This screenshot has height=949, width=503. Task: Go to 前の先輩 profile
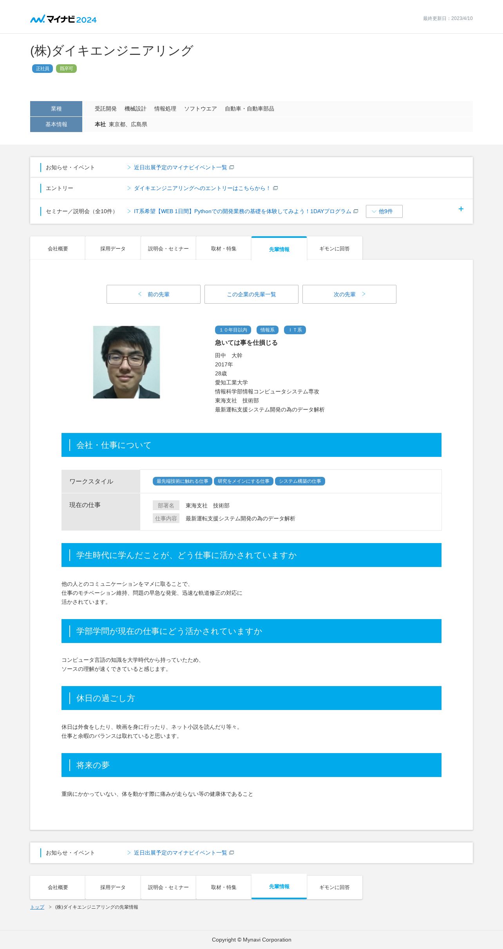point(154,294)
